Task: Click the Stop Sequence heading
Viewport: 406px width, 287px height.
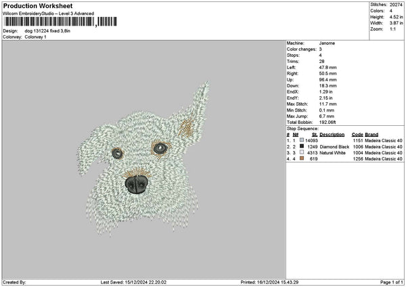Action: pyautogui.click(x=302, y=127)
